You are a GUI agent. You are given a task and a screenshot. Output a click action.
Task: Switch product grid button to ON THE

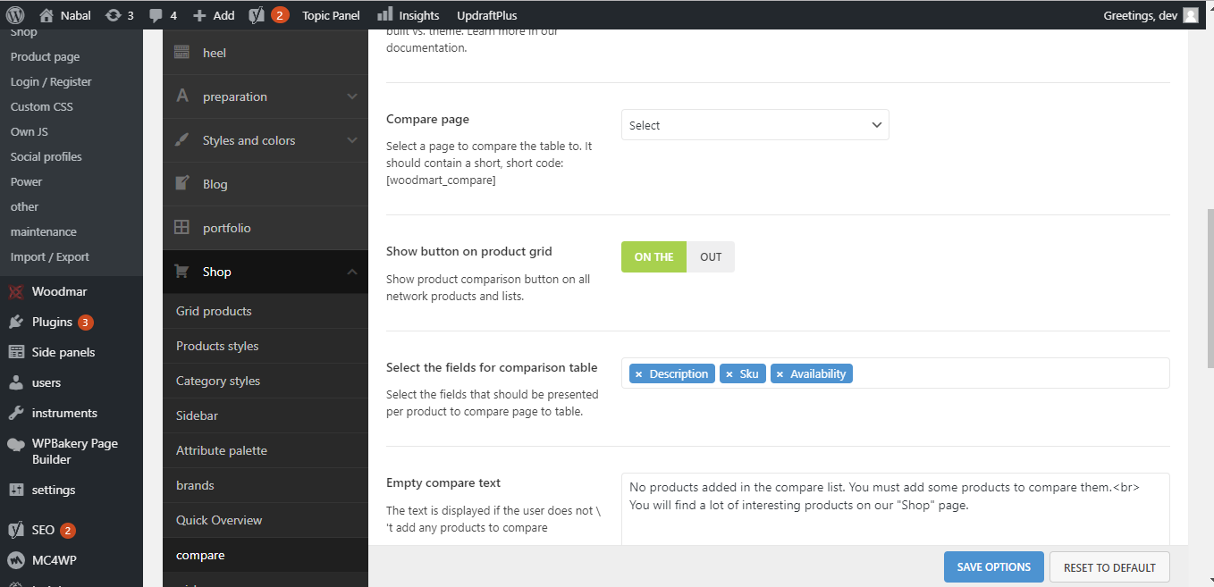pos(653,257)
